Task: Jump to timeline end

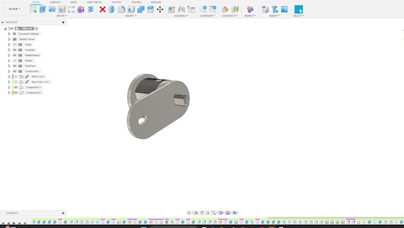Action: (25, 223)
